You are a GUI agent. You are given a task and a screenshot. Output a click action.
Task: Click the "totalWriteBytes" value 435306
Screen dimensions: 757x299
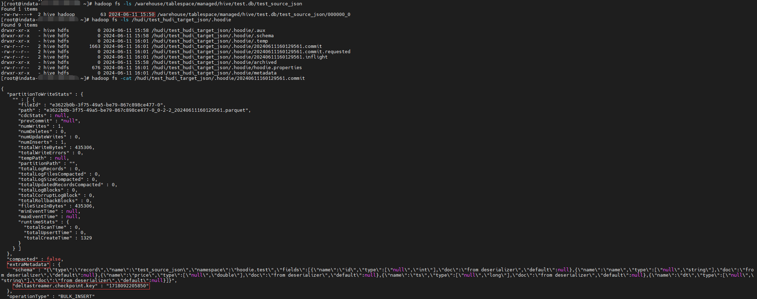[x=83, y=148]
